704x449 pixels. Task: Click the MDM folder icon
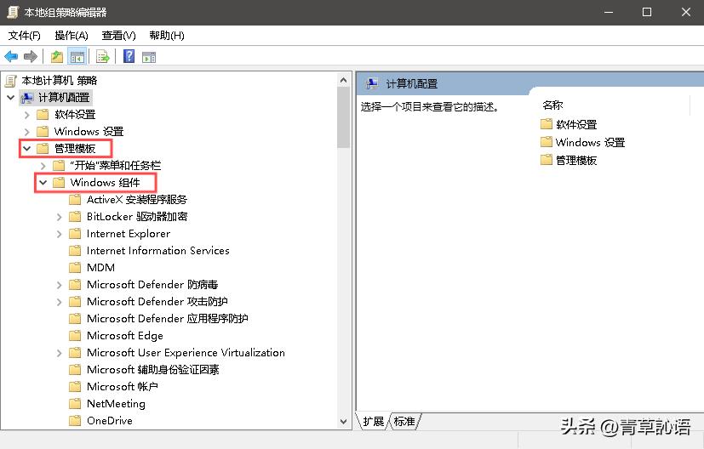coord(75,267)
